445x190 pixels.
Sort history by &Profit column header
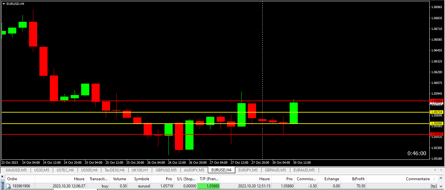click(x=358, y=179)
